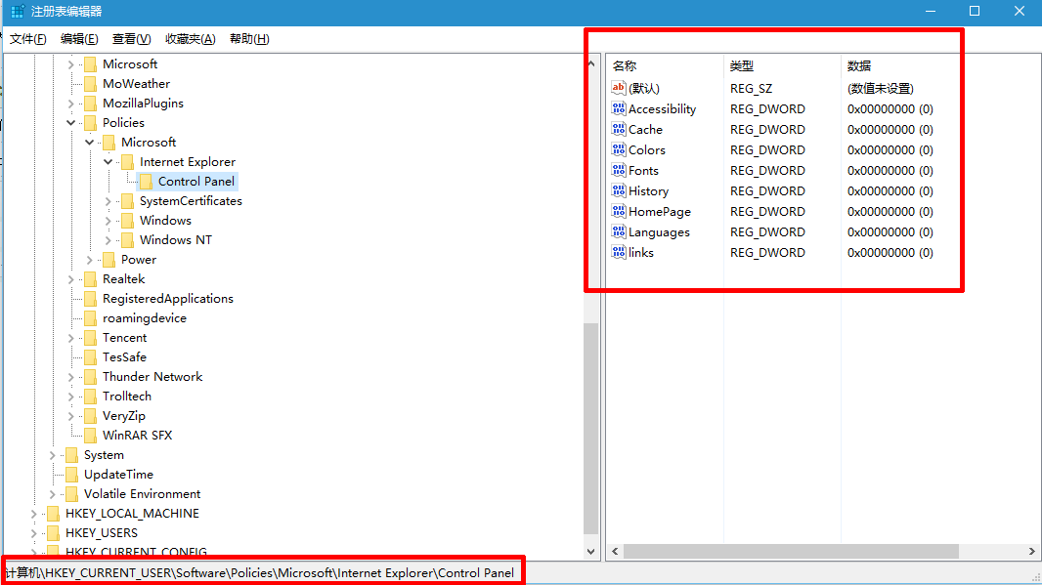Click the REG_DWORD icon beside Accessibility
This screenshot has width=1042, height=585.
[619, 108]
